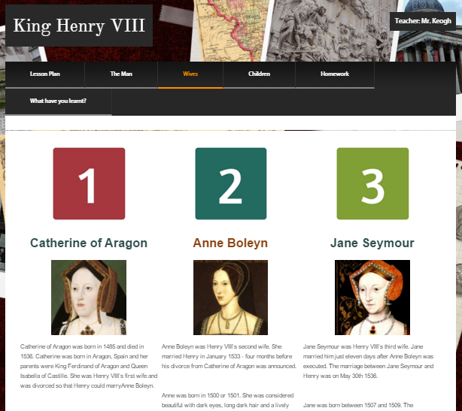The width and height of the screenshot is (462, 411).
Task: Click the Teacher: Mr. Keogh label
Action: point(423,21)
